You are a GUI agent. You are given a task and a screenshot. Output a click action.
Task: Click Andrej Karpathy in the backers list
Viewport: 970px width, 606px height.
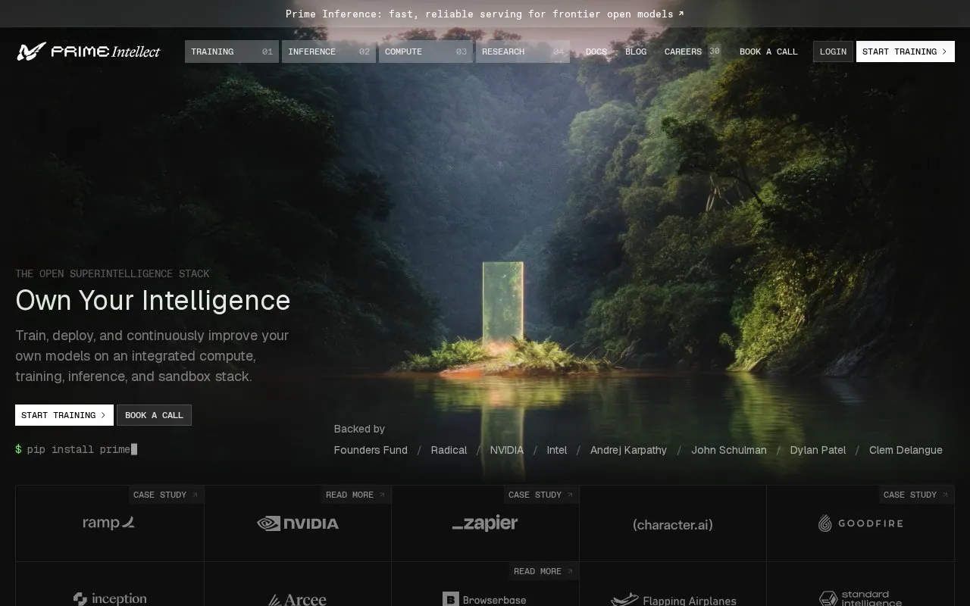628,450
